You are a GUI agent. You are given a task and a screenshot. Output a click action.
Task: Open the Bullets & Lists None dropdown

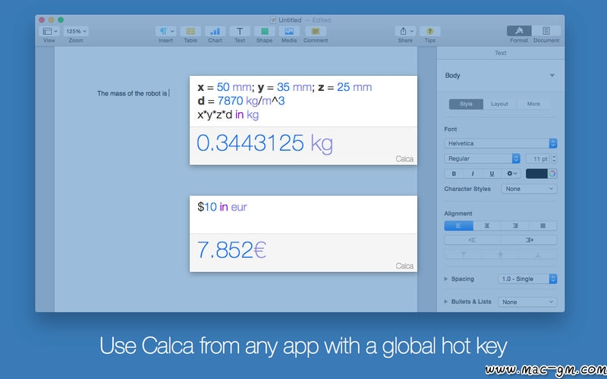[527, 302]
